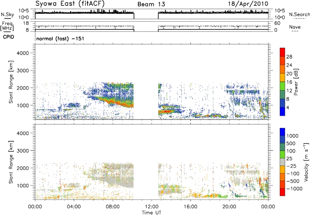Viewport: 310px width, 215px height.
Task: Click the "Time UT" axis title
Action: click(152, 213)
